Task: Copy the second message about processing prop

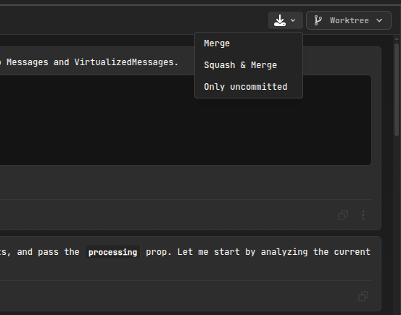Action: (363, 296)
